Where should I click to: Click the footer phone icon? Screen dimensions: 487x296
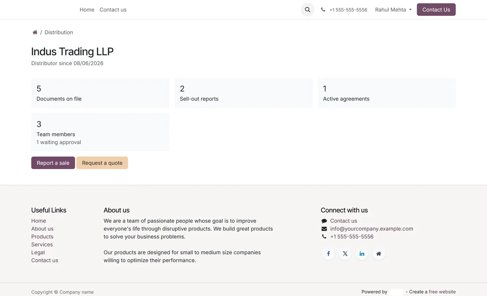324,237
